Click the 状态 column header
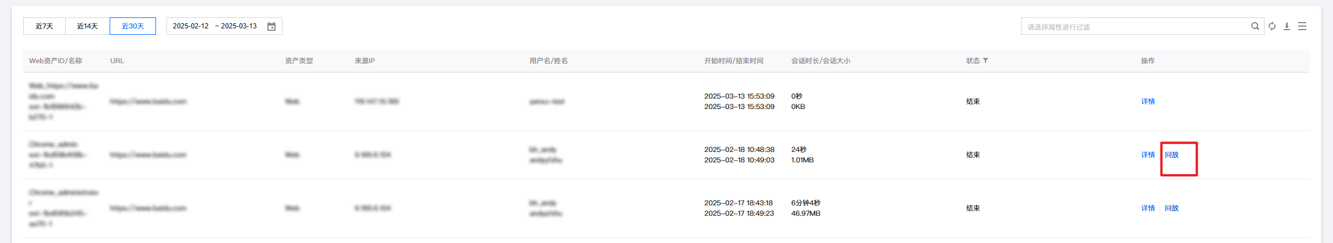The height and width of the screenshot is (243, 1333). 973,61
